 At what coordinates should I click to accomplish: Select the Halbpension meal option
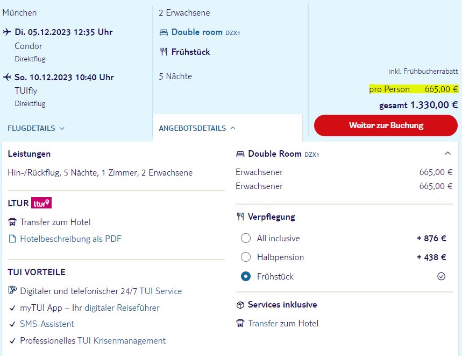246,257
